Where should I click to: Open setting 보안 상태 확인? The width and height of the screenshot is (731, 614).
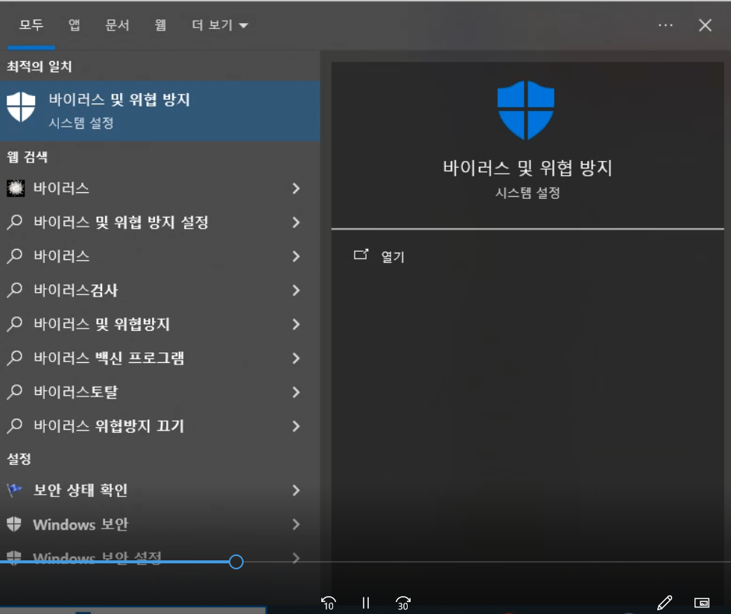80,490
